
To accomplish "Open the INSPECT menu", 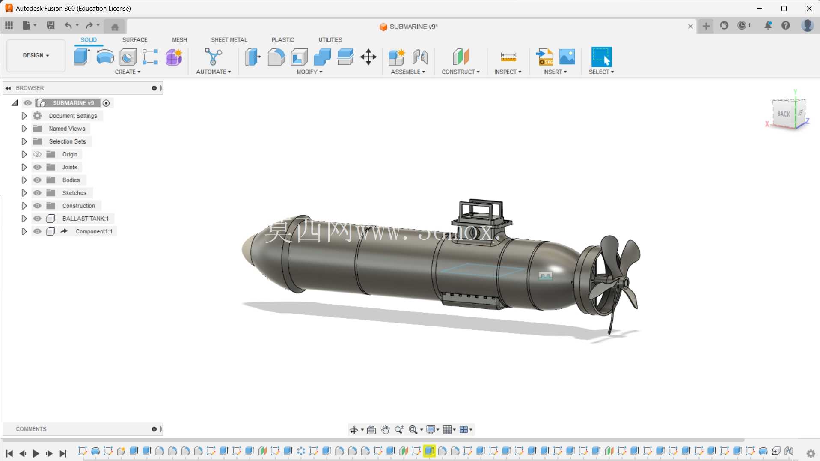I will tap(508, 72).
